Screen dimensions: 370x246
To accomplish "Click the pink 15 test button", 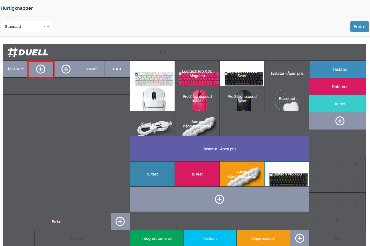I will pyautogui.click(x=197, y=174).
